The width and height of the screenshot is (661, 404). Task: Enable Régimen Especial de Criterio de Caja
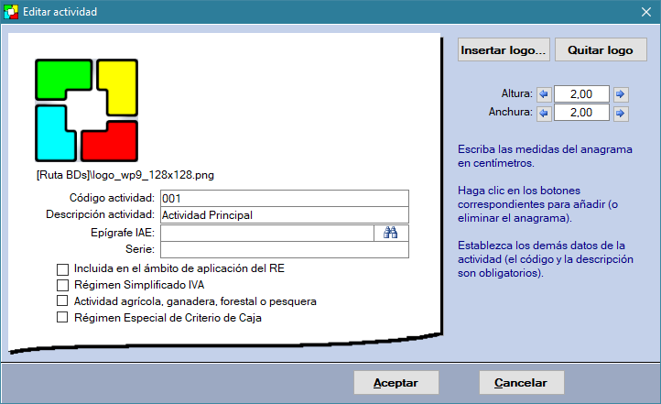tap(62, 317)
